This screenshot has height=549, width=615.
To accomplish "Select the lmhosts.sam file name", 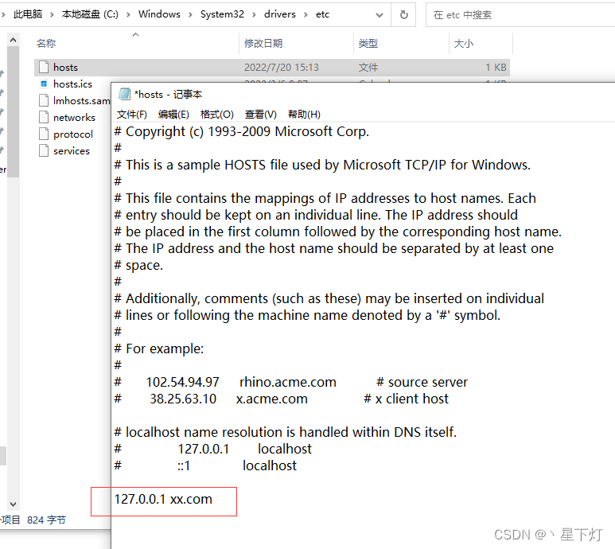I will [x=82, y=101].
